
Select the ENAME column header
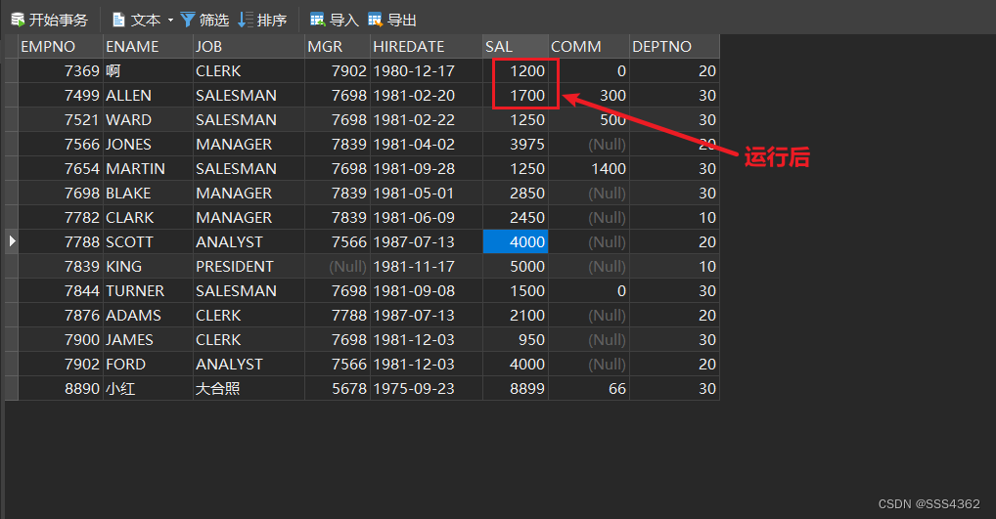point(148,46)
